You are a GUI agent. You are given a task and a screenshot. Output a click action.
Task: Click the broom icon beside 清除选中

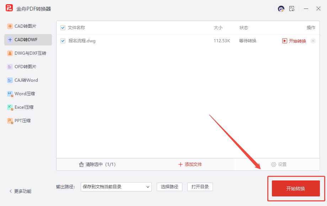point(81,164)
